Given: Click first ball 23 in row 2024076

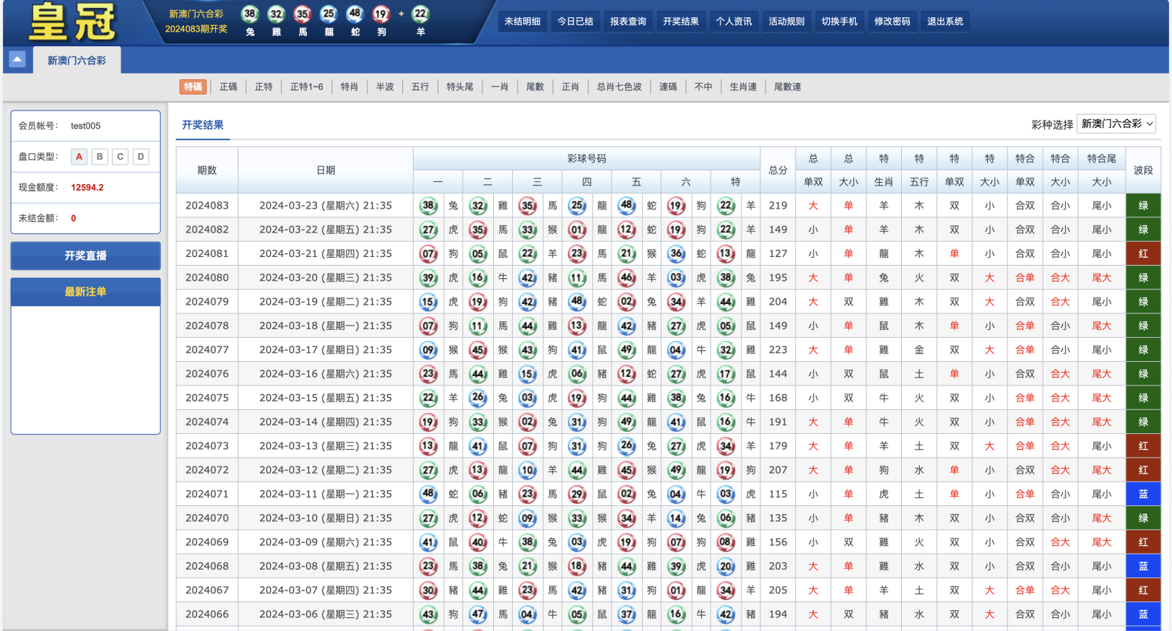Looking at the screenshot, I should 428,374.
